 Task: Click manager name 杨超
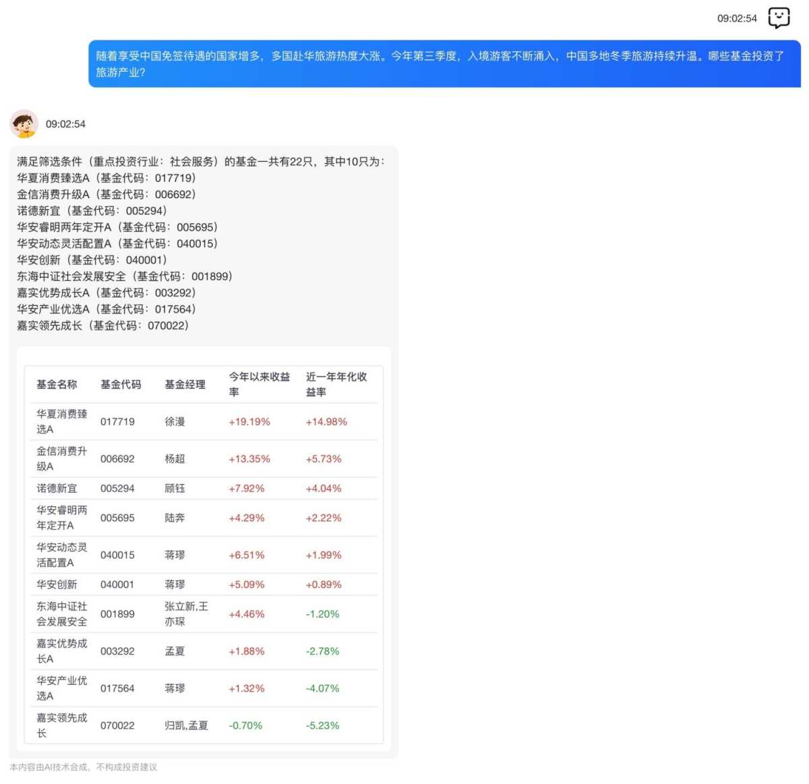(x=175, y=459)
